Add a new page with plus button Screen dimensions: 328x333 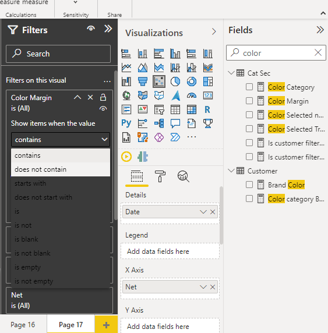(x=106, y=324)
